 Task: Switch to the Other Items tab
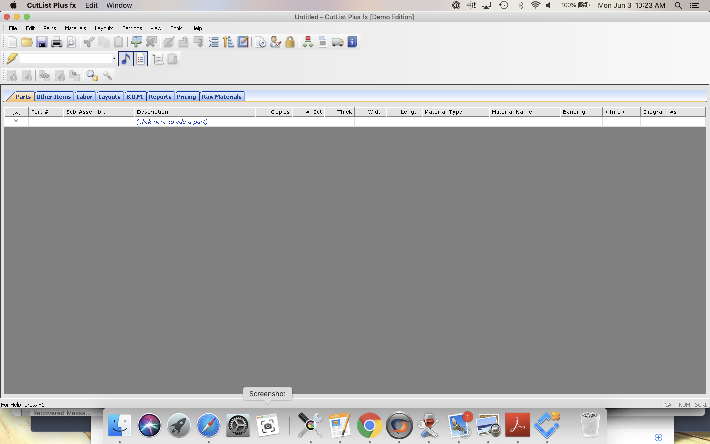(x=54, y=97)
